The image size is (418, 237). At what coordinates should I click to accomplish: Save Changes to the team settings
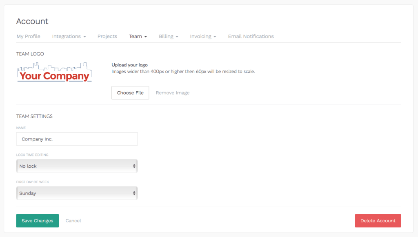coord(37,221)
